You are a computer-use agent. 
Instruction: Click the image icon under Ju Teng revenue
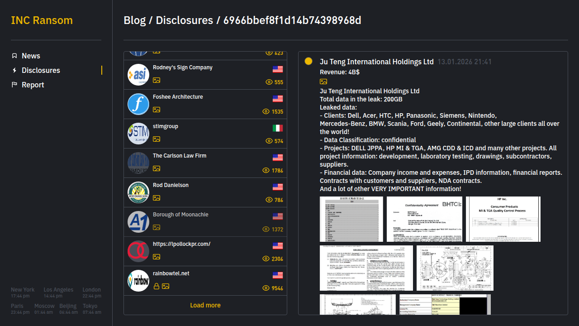pyautogui.click(x=323, y=81)
